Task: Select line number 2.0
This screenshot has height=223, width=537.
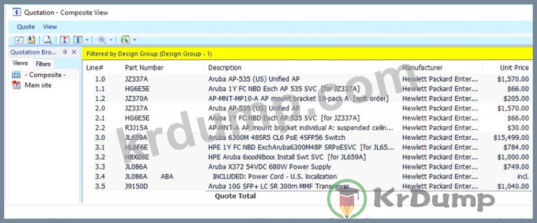Action: coord(101,108)
